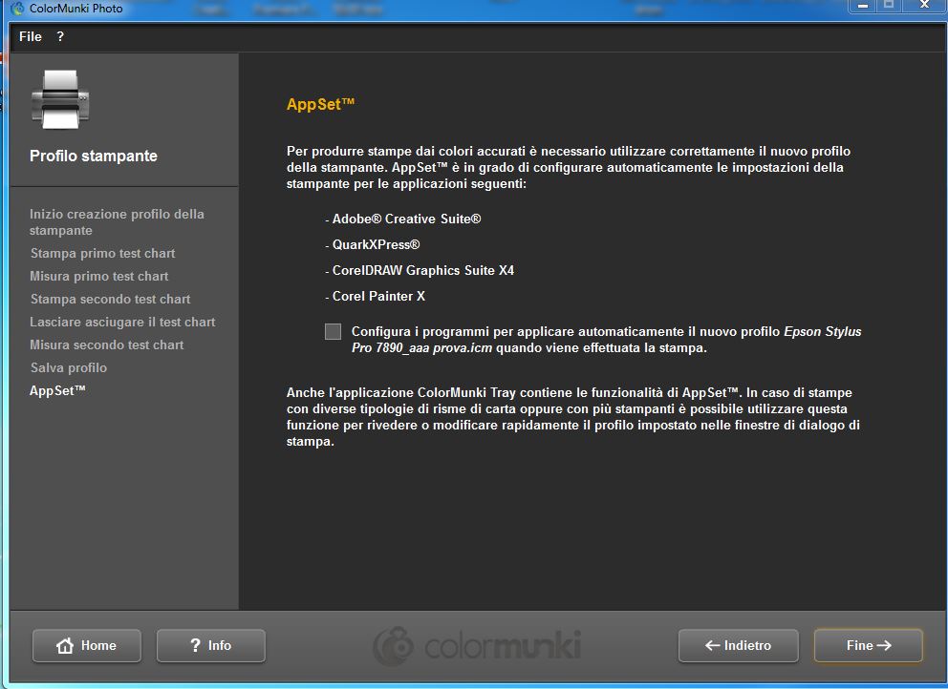
Task: Select the Salva profilo step
Action: [x=68, y=368]
